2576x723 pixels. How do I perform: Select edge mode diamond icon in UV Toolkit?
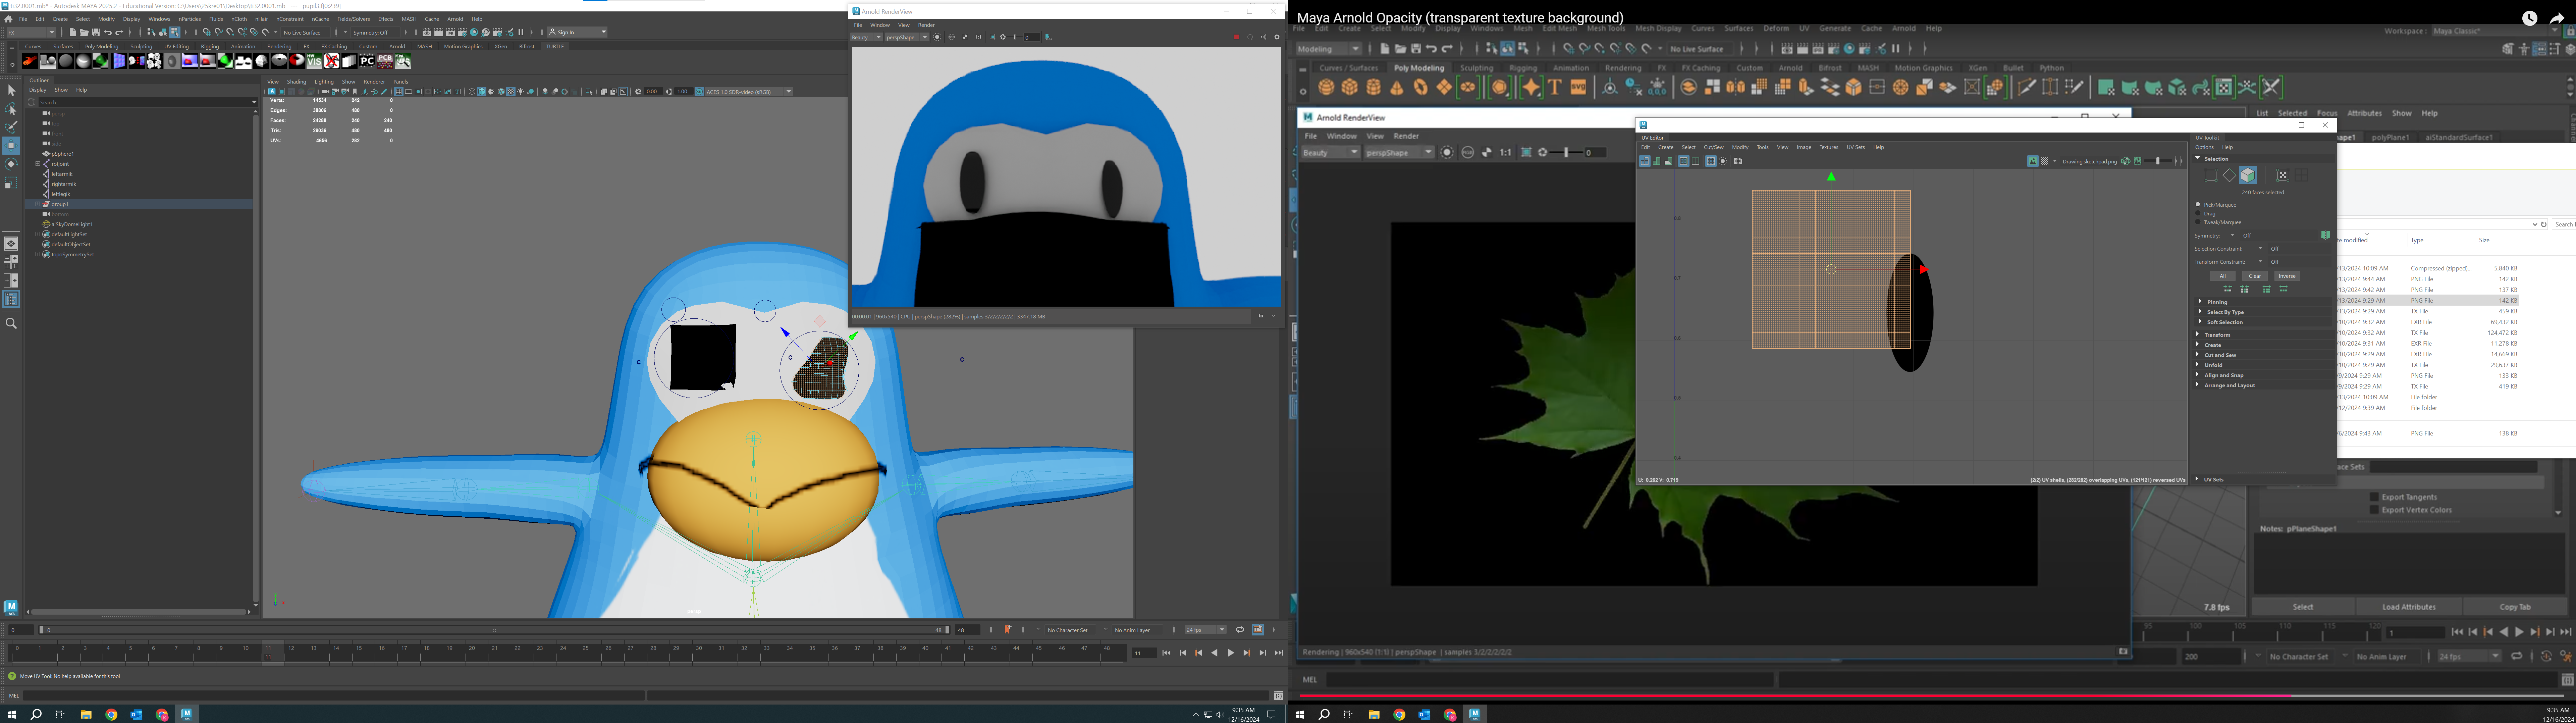click(x=2229, y=175)
